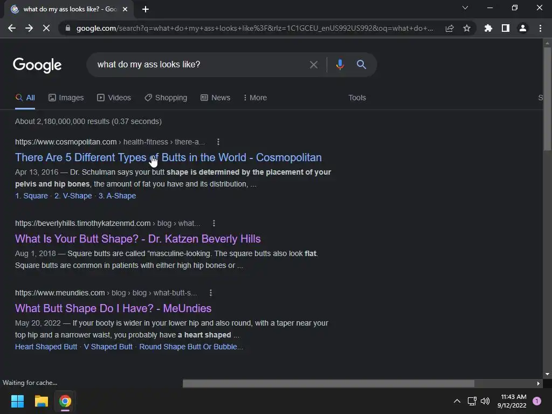Open the Extensions puzzle icon
Viewport: 552px width, 414px height.
point(488,28)
